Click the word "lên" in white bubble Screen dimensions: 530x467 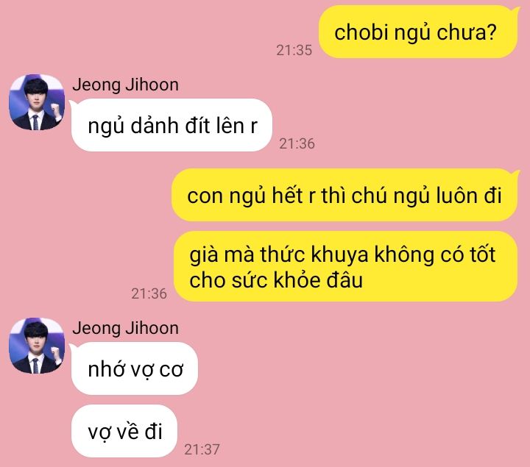(x=230, y=126)
